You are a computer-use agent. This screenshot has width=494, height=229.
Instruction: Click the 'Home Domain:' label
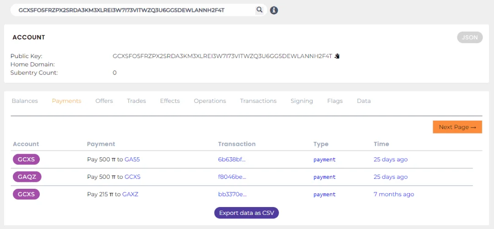(33, 64)
